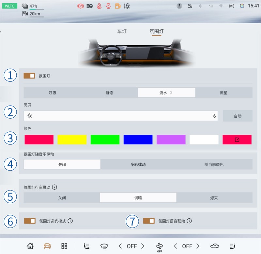261x254 pixels.
Task: Open the apps grid icon
Action: (x=64, y=246)
